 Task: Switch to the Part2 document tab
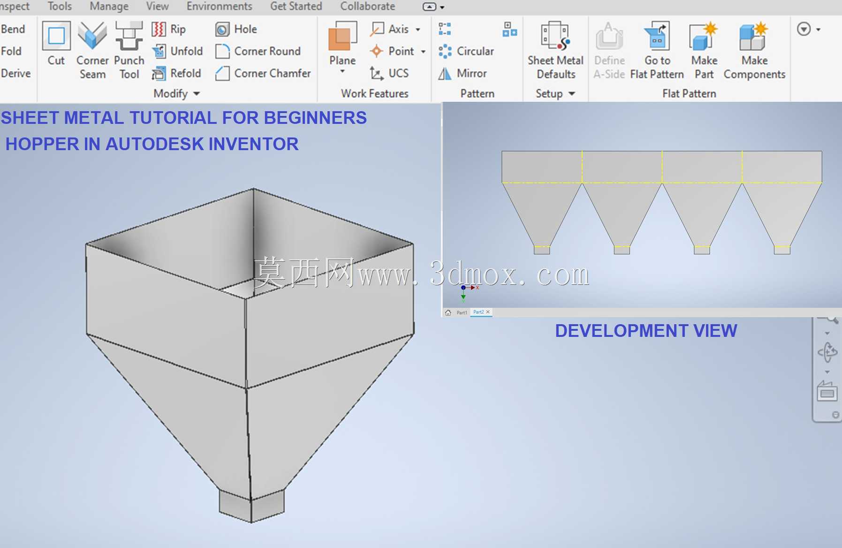[x=478, y=312]
